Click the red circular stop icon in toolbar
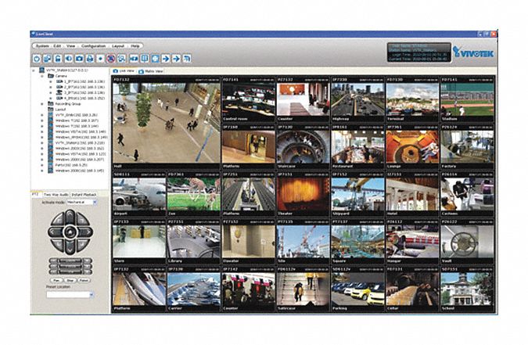Screen dimensions: 528x345 click(111, 58)
